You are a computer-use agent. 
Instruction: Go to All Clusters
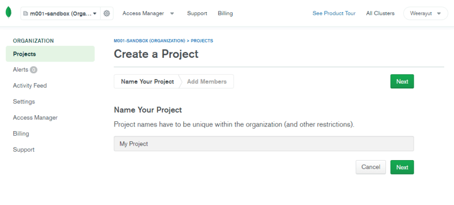coord(380,13)
